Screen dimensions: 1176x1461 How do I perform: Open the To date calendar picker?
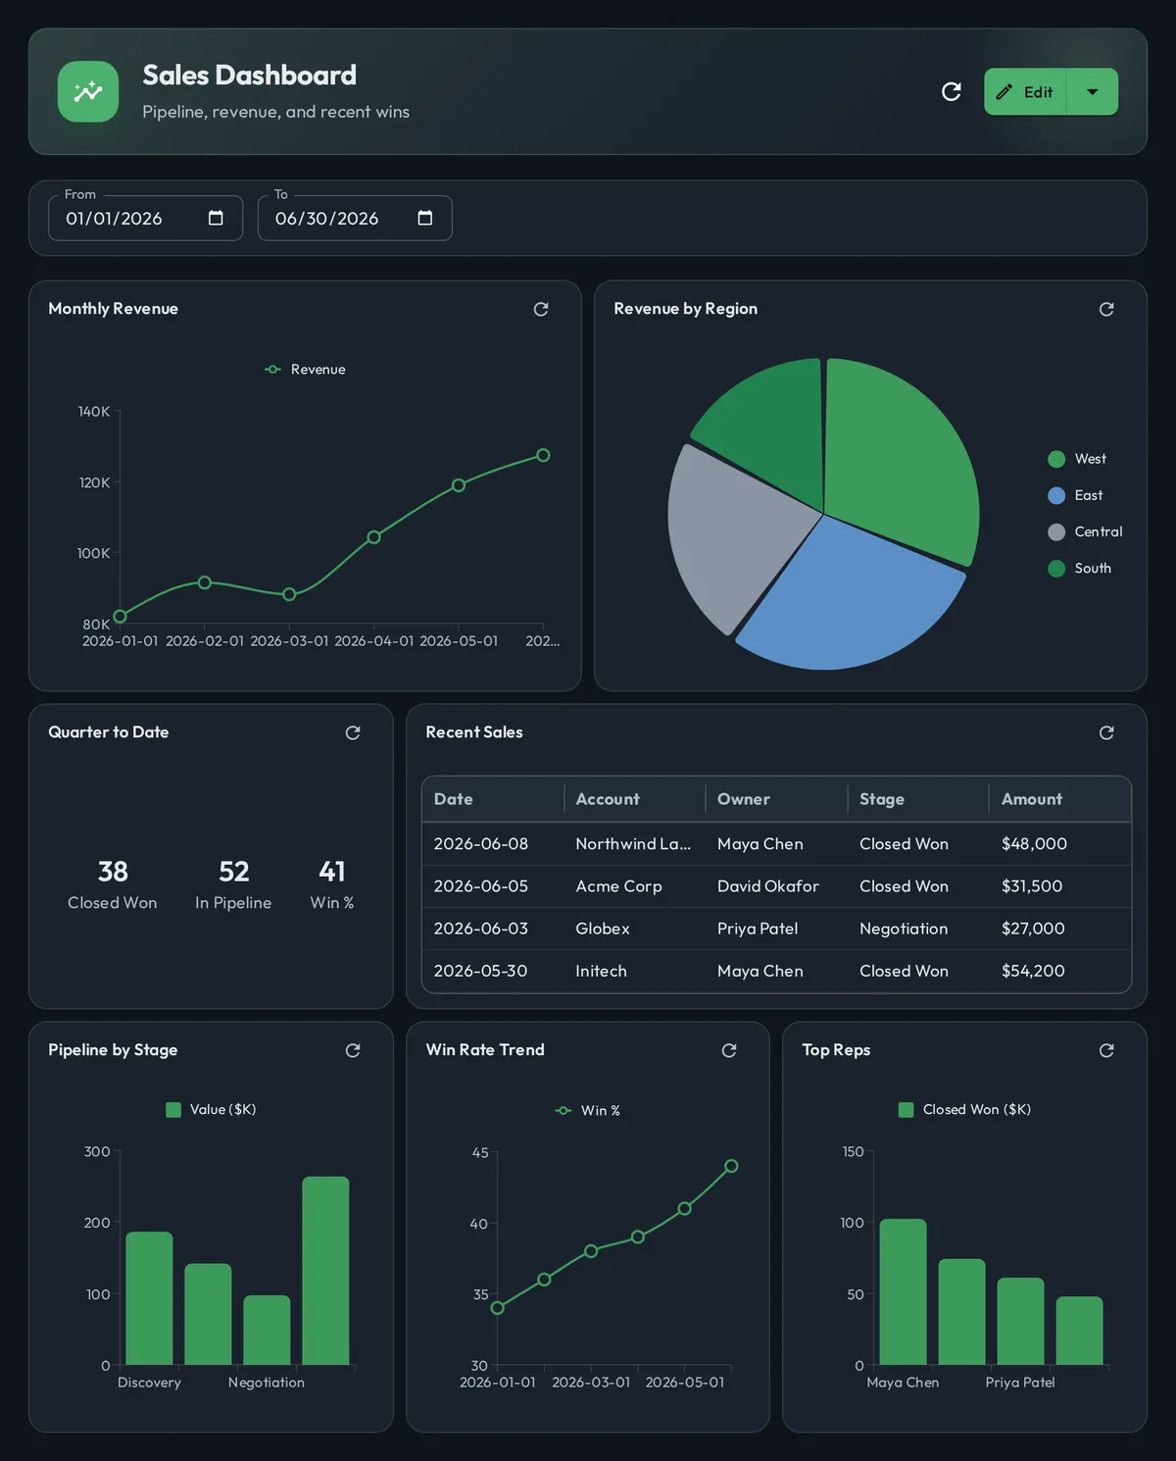point(424,218)
